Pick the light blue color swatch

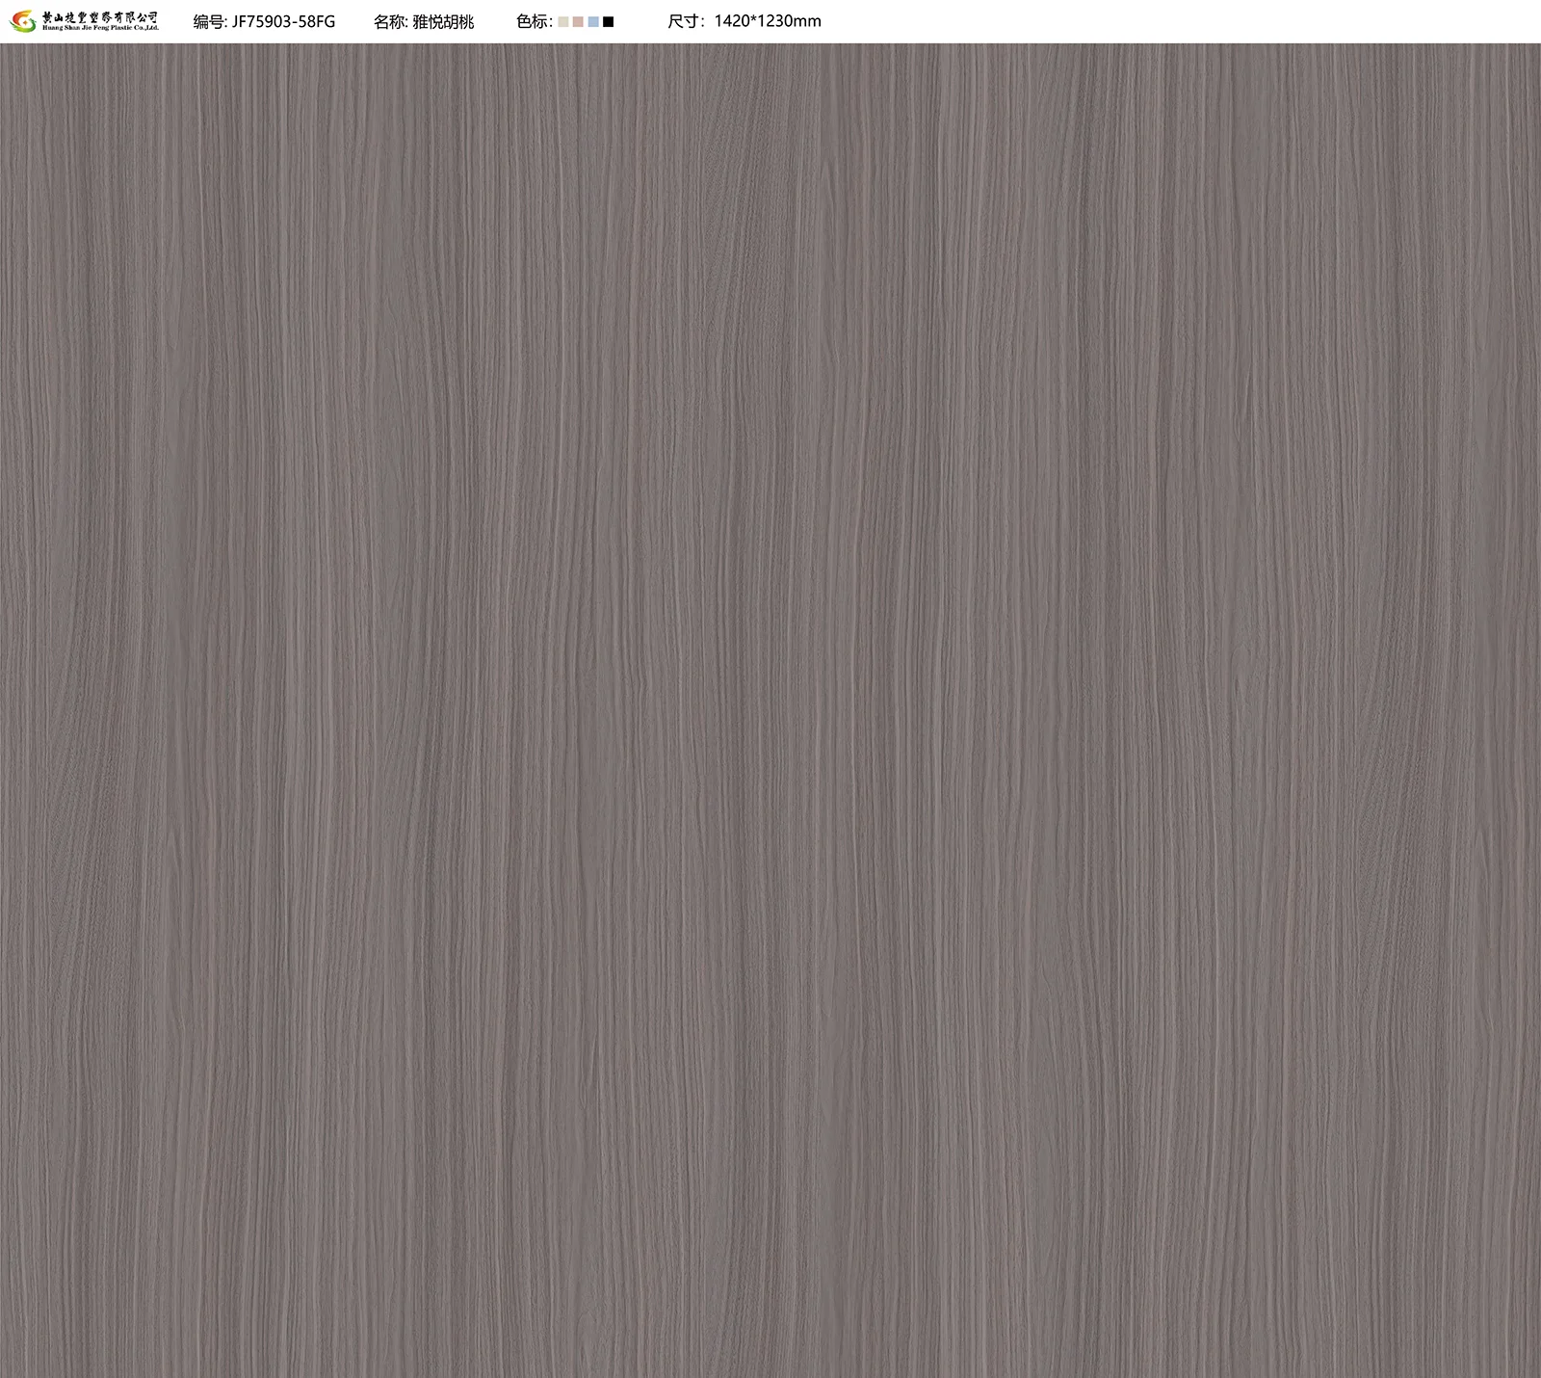593,21
